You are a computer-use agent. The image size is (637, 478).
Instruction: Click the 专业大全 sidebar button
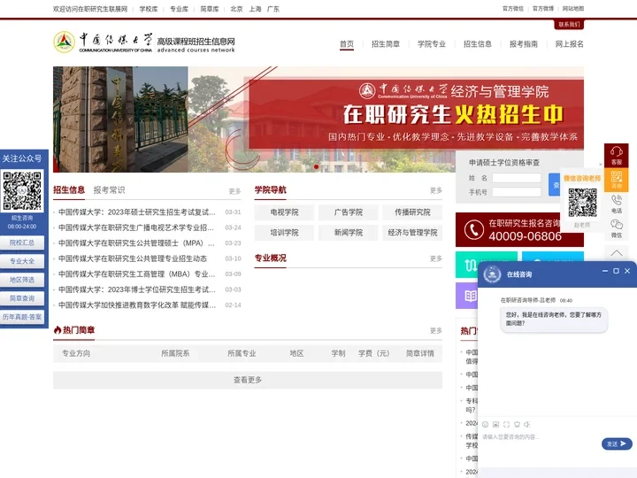(x=22, y=261)
